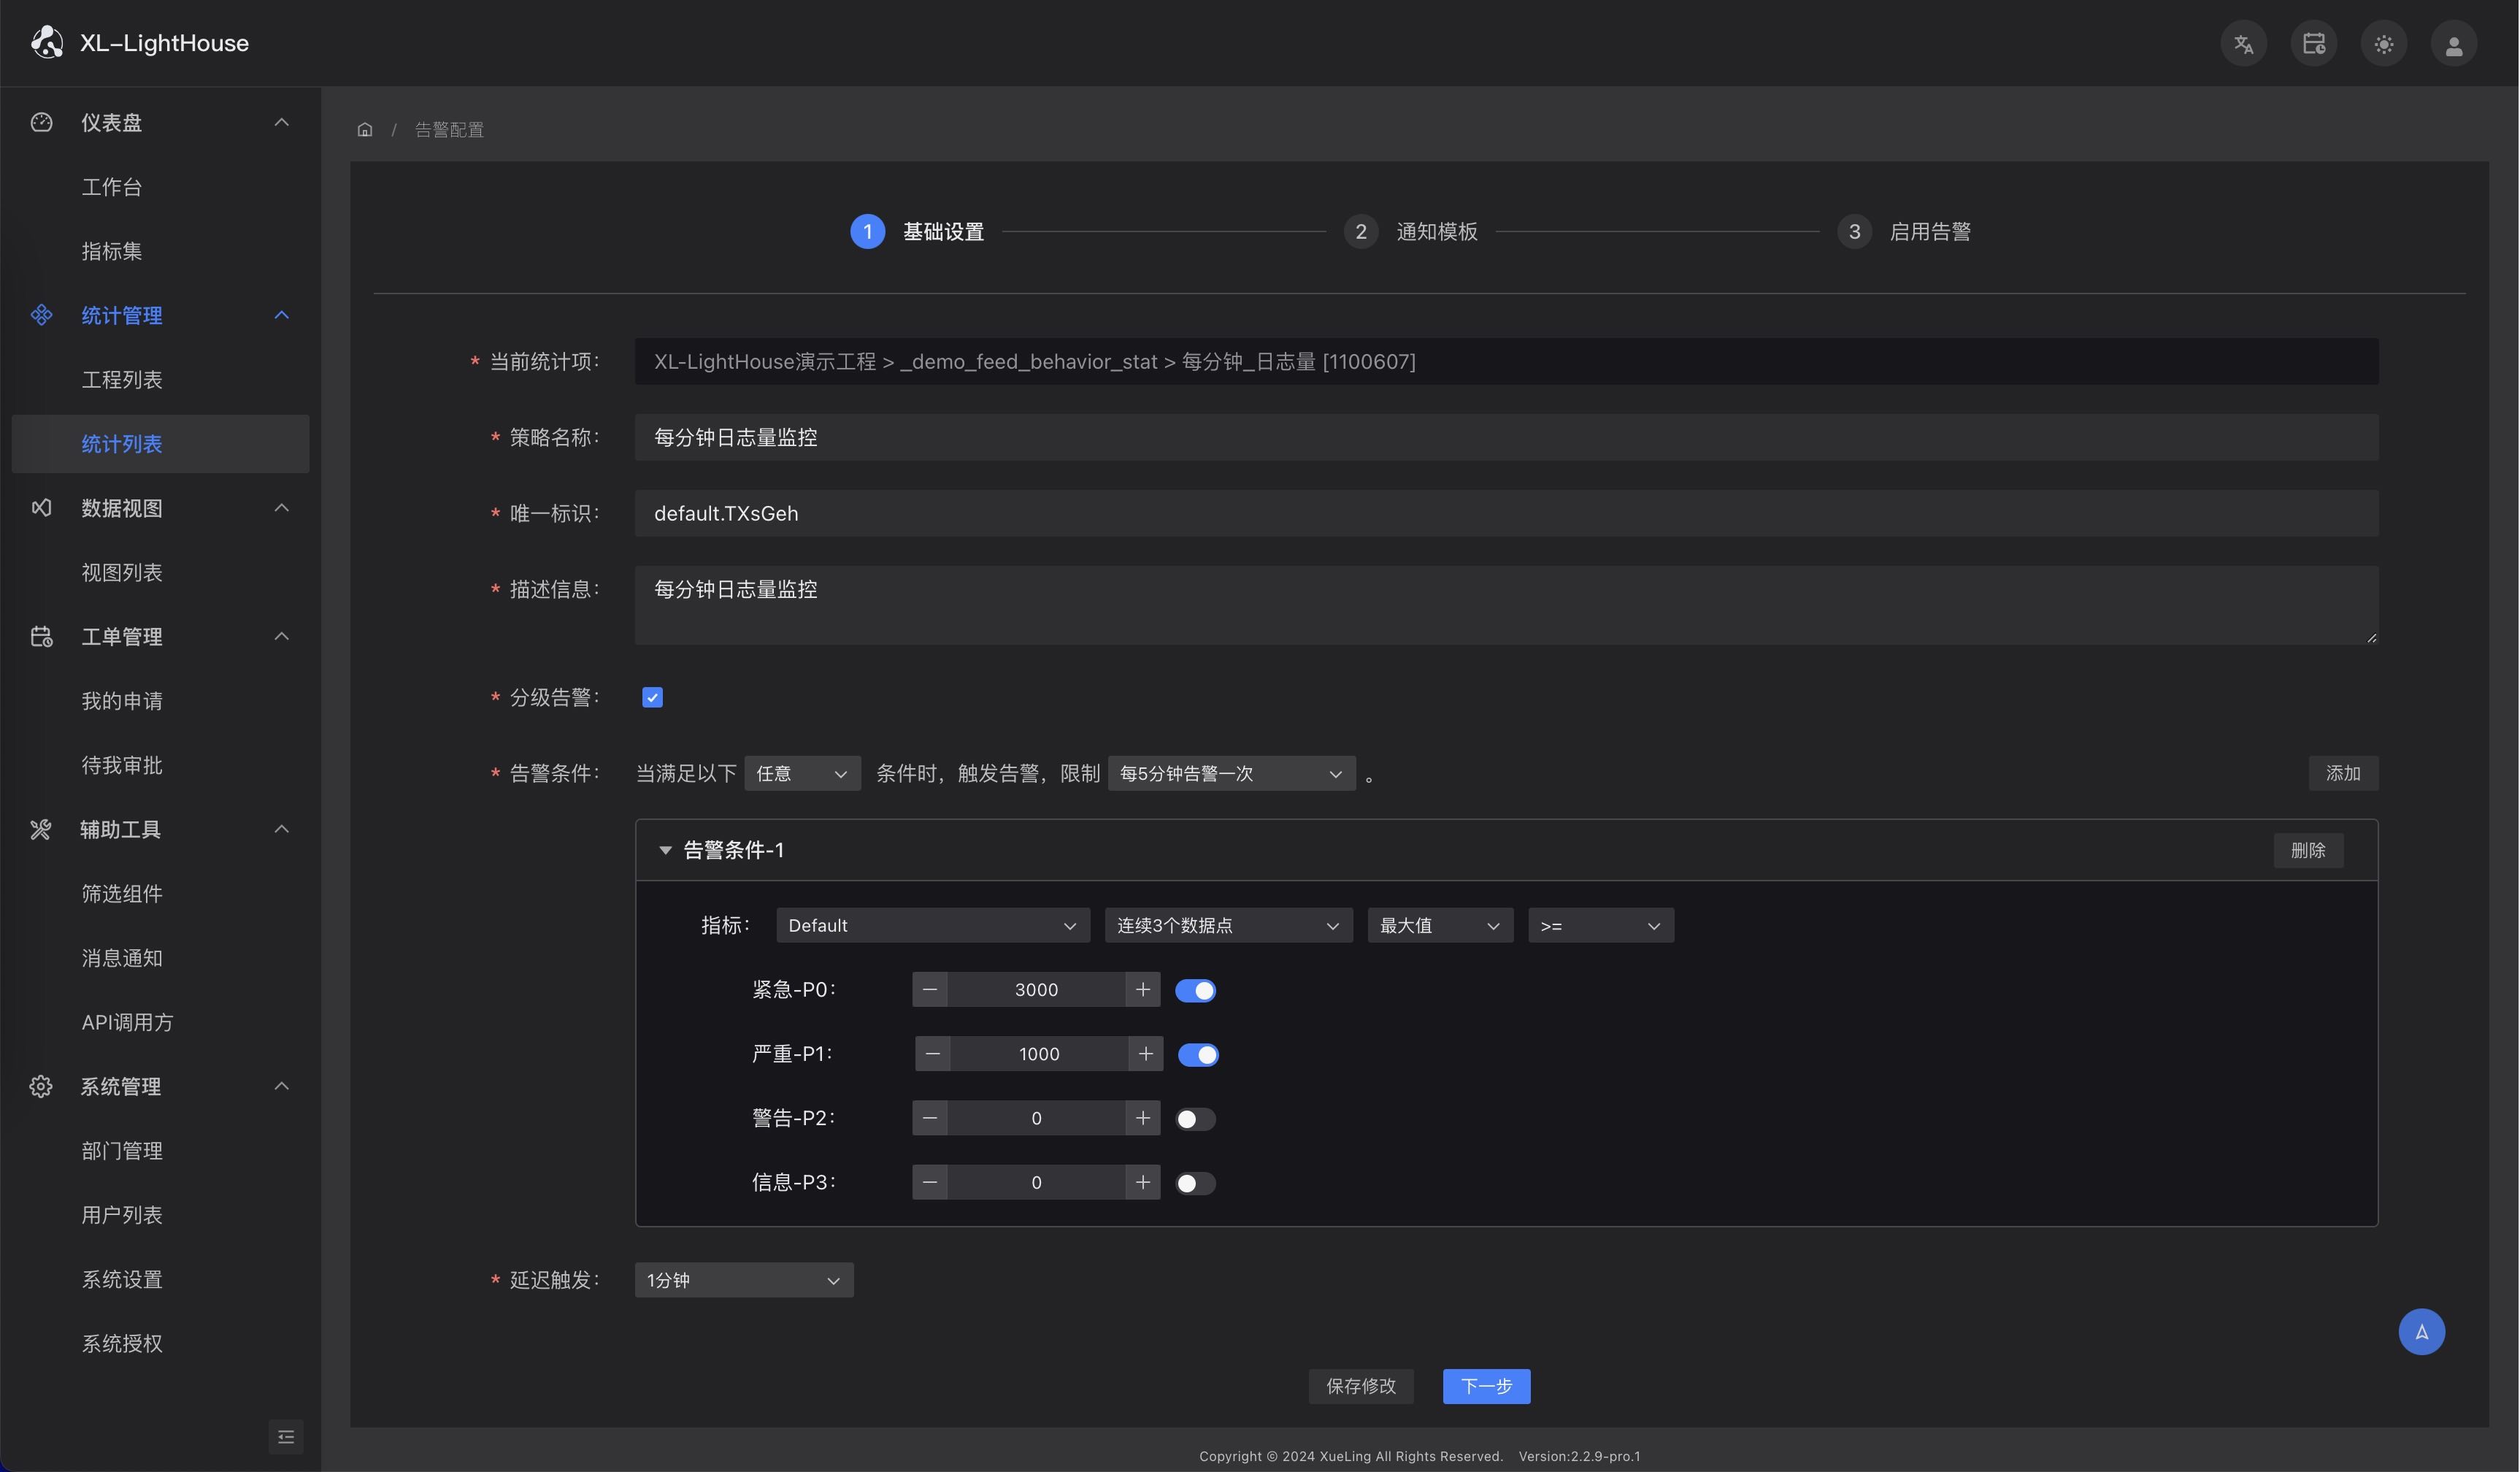Open the 连续3个数据点 dropdown
2520x1472 pixels.
pos(1227,926)
